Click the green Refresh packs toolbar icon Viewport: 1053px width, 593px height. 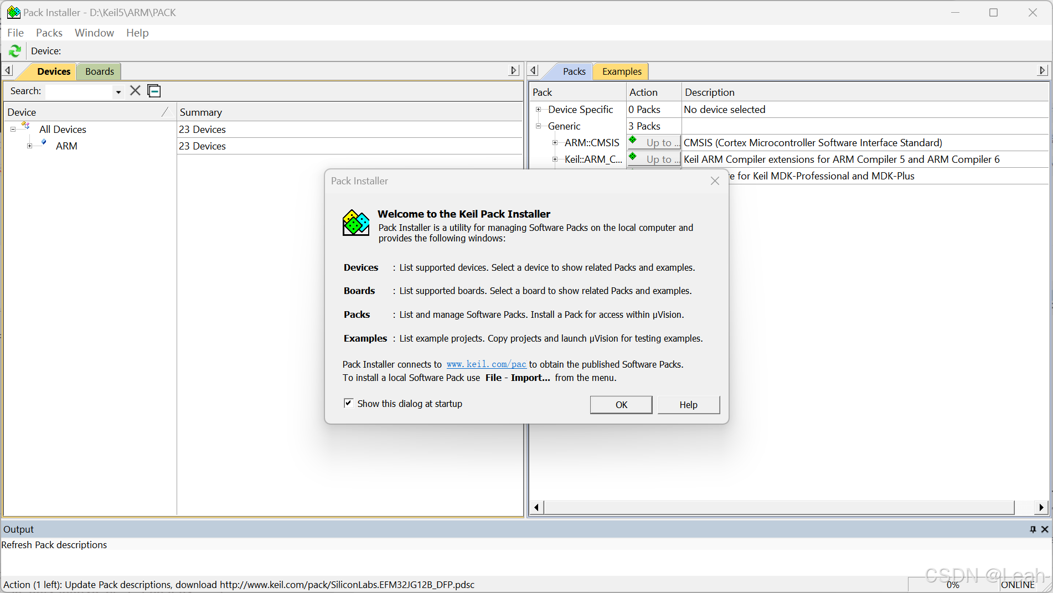15,51
